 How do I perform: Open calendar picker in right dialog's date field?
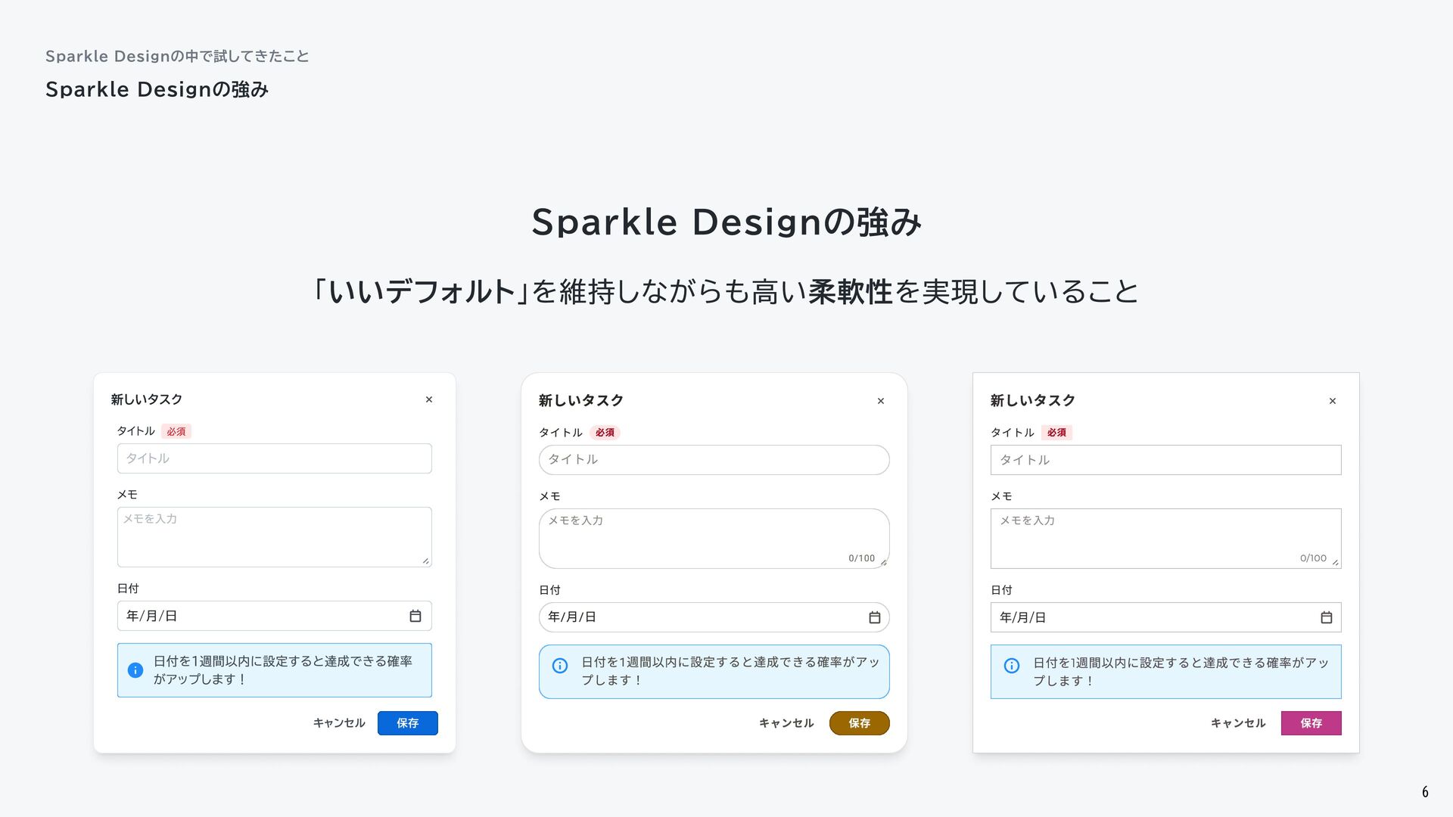(x=1327, y=617)
